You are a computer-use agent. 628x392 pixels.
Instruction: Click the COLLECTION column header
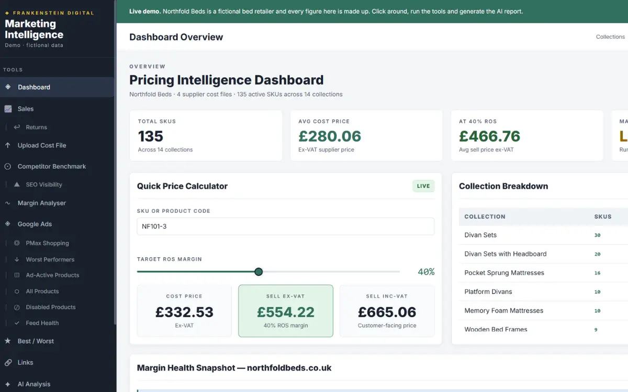pyautogui.click(x=485, y=216)
